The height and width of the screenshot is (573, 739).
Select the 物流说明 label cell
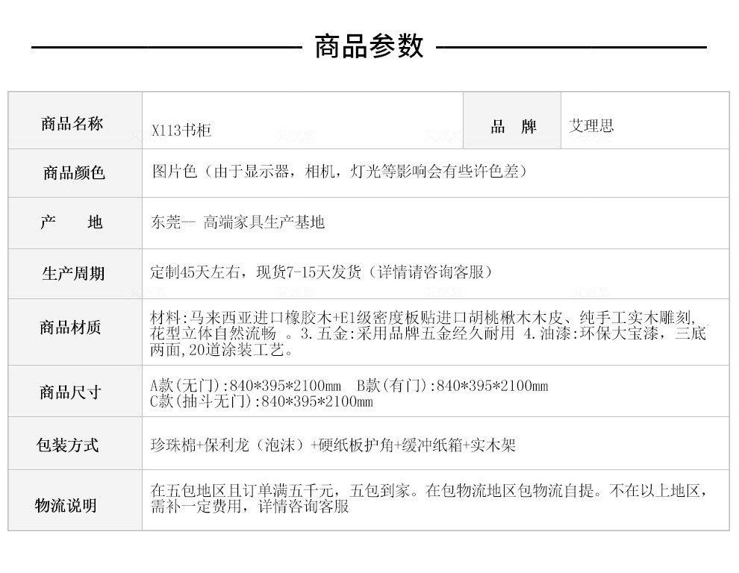point(75,501)
